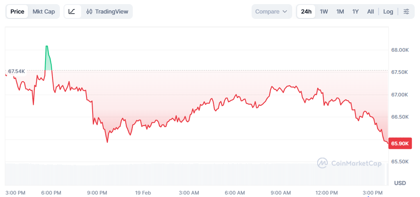Toggle the Log scale option

click(x=388, y=11)
